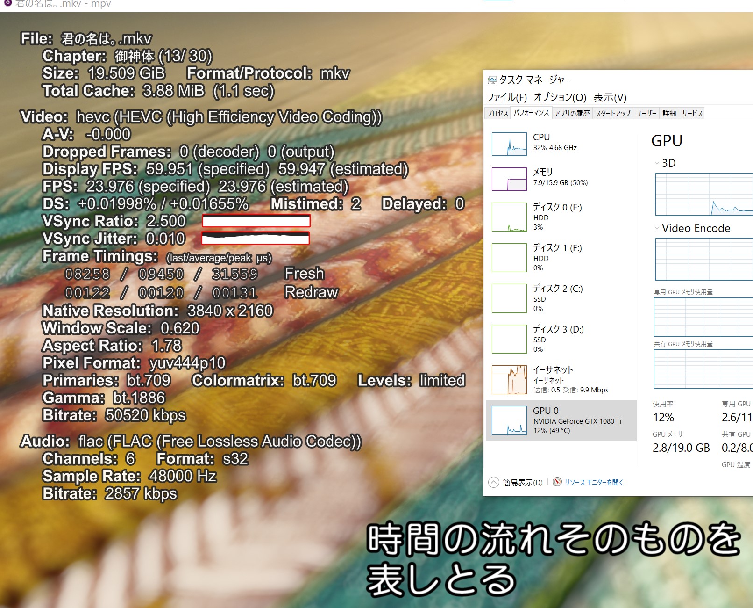753x608 pixels.
Task: Click the collapse arrow icon for simple view
Action: (493, 482)
